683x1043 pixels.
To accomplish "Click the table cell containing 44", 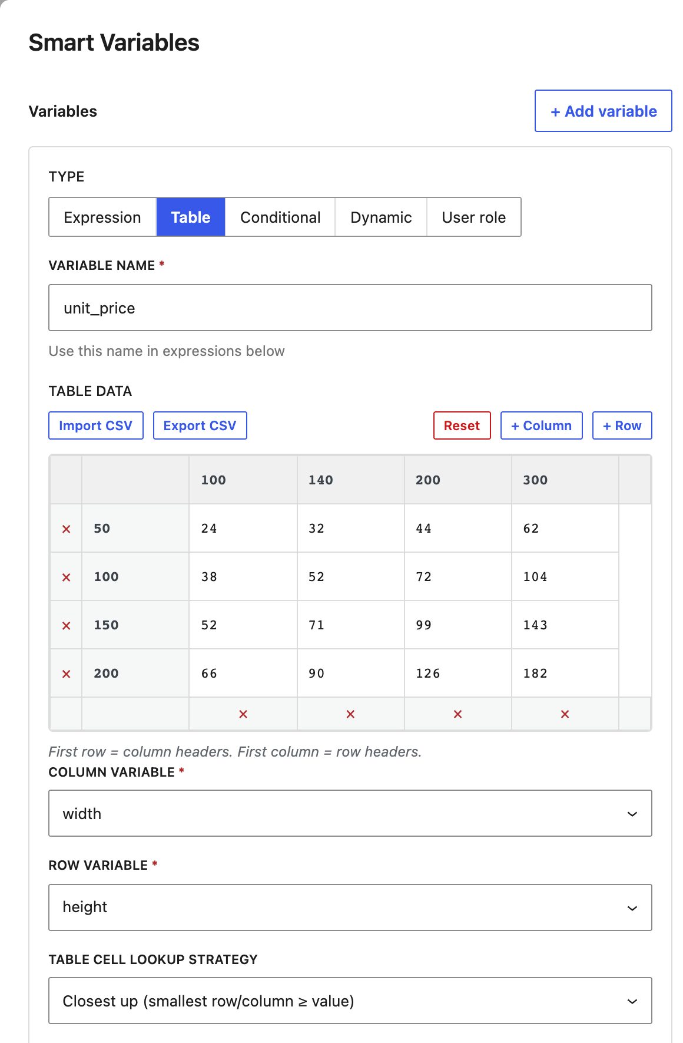I will tap(457, 529).
